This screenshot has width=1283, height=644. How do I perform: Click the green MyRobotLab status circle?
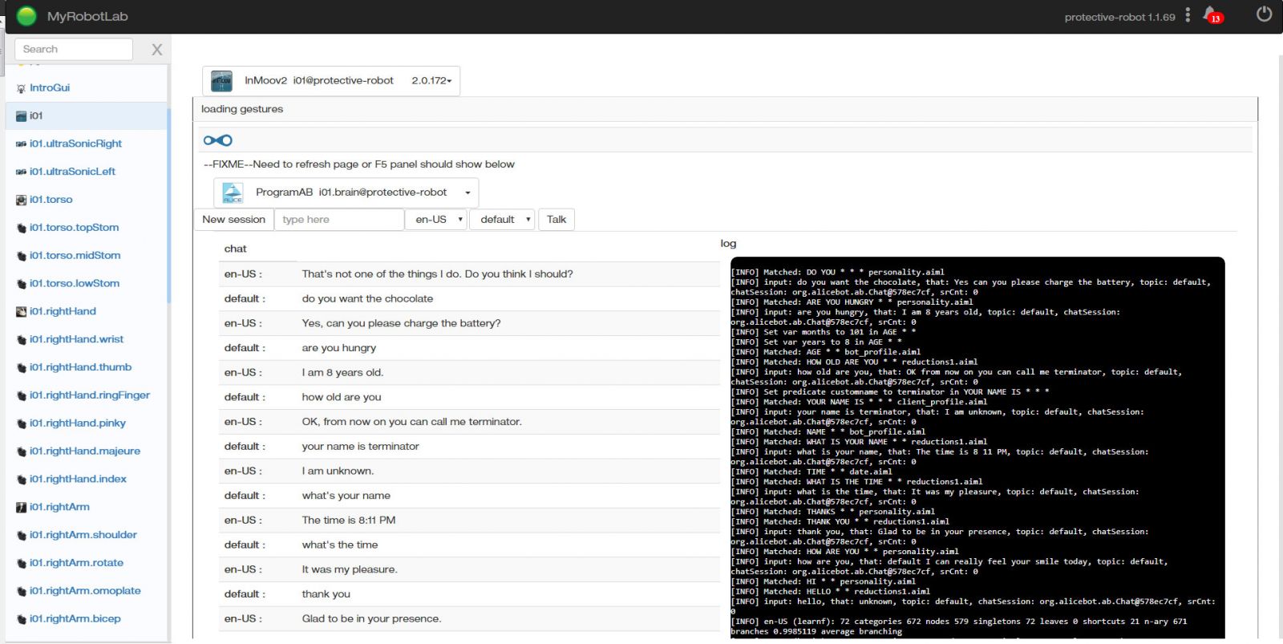(x=26, y=16)
